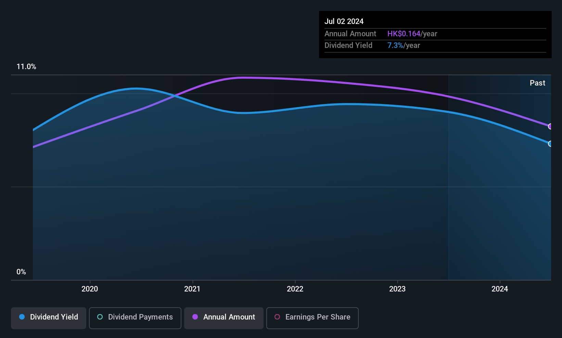Toggle the Dividend Payments legend series
This screenshot has height=338, width=562.
point(135,318)
